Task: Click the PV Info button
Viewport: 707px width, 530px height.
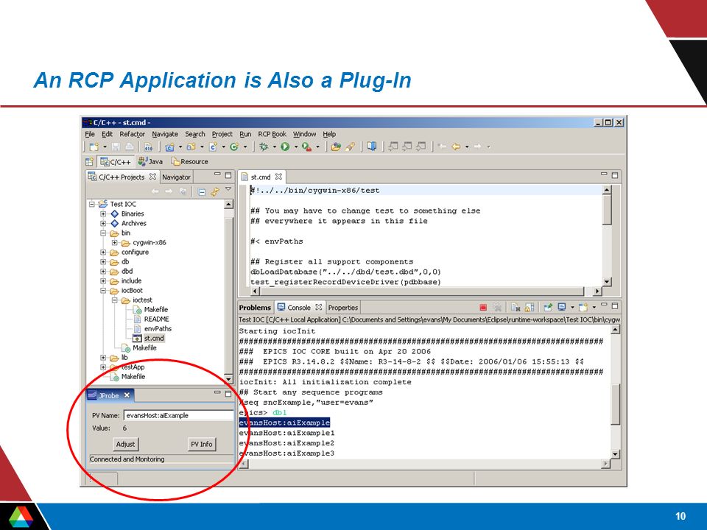Action: tap(202, 445)
